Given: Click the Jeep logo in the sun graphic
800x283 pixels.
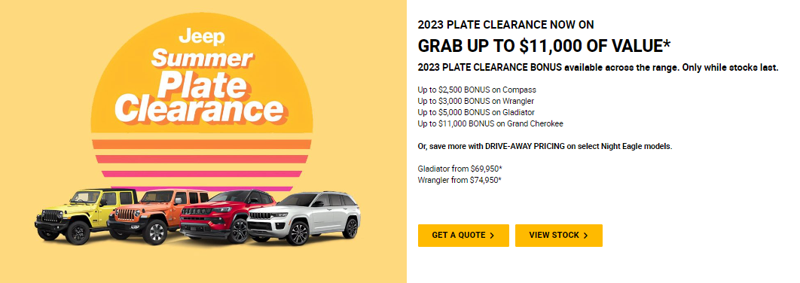Looking at the screenshot, I should coord(202,37).
